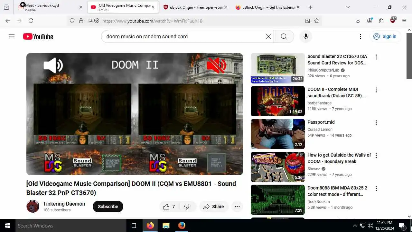Click the DOOM II video player
The image size is (412, 232).
pos(135,114)
